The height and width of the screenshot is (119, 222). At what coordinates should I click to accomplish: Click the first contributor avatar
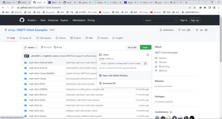pyautogui.click(x=157, y=117)
